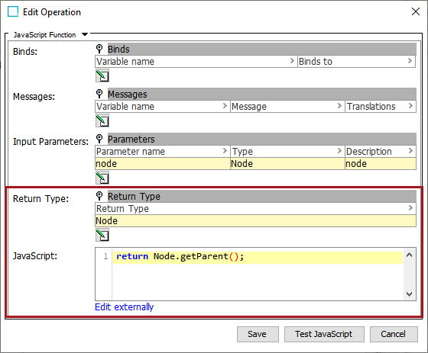Click the edit pencil icon under Messages table
Screen dimensions: 428x353
tap(102, 120)
